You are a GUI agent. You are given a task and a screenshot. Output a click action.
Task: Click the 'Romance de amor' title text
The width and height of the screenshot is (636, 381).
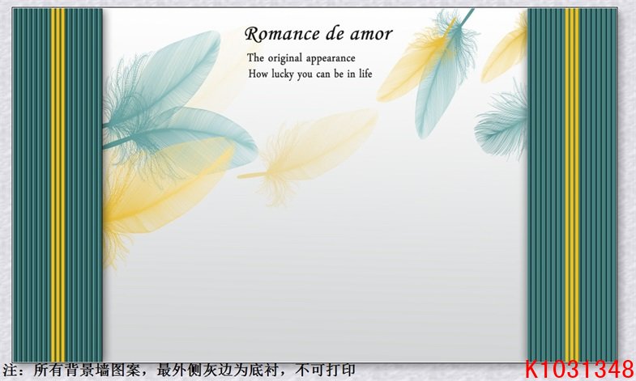(x=318, y=34)
